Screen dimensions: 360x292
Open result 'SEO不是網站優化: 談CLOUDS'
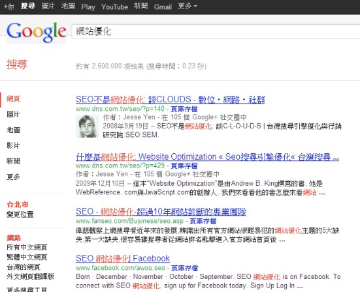pos(171,99)
